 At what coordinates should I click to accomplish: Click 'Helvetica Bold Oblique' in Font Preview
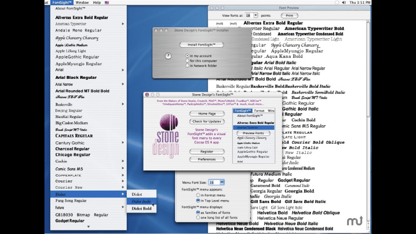(x=316, y=213)
